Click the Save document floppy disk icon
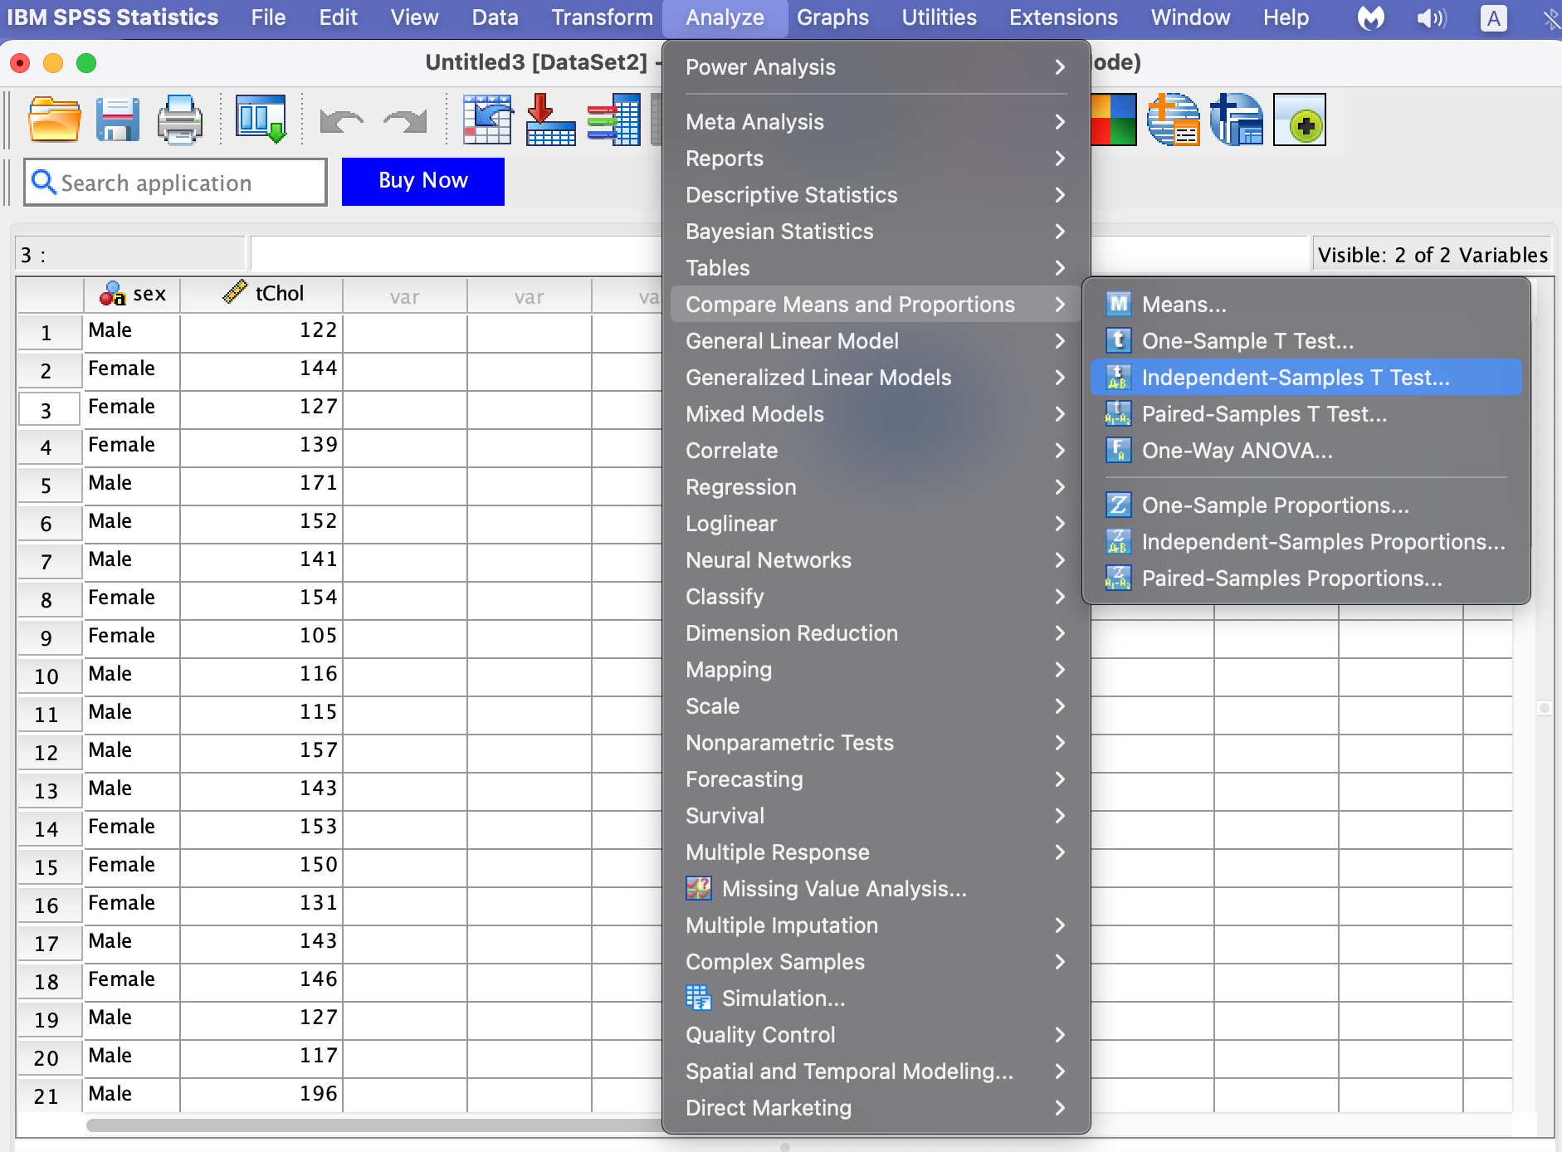Viewport: 1562px width, 1152px height. [x=117, y=120]
